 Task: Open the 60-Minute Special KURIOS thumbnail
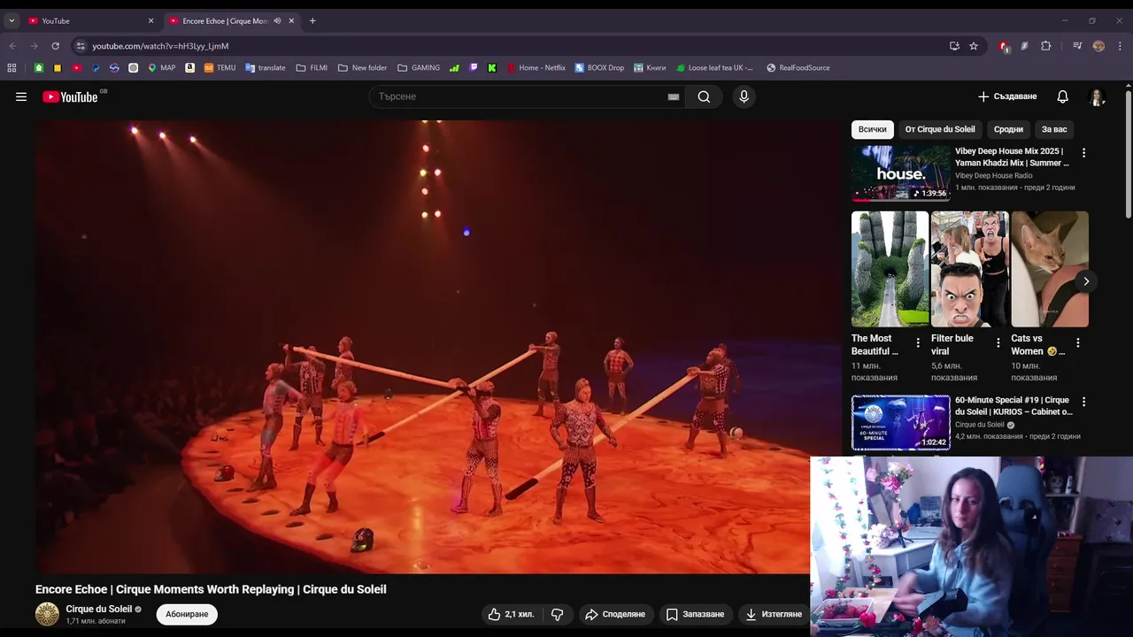[901, 423]
